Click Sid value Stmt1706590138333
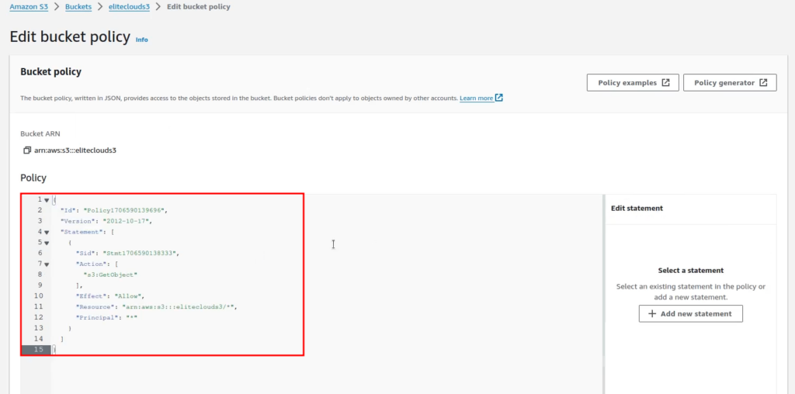795x394 pixels. (141, 253)
